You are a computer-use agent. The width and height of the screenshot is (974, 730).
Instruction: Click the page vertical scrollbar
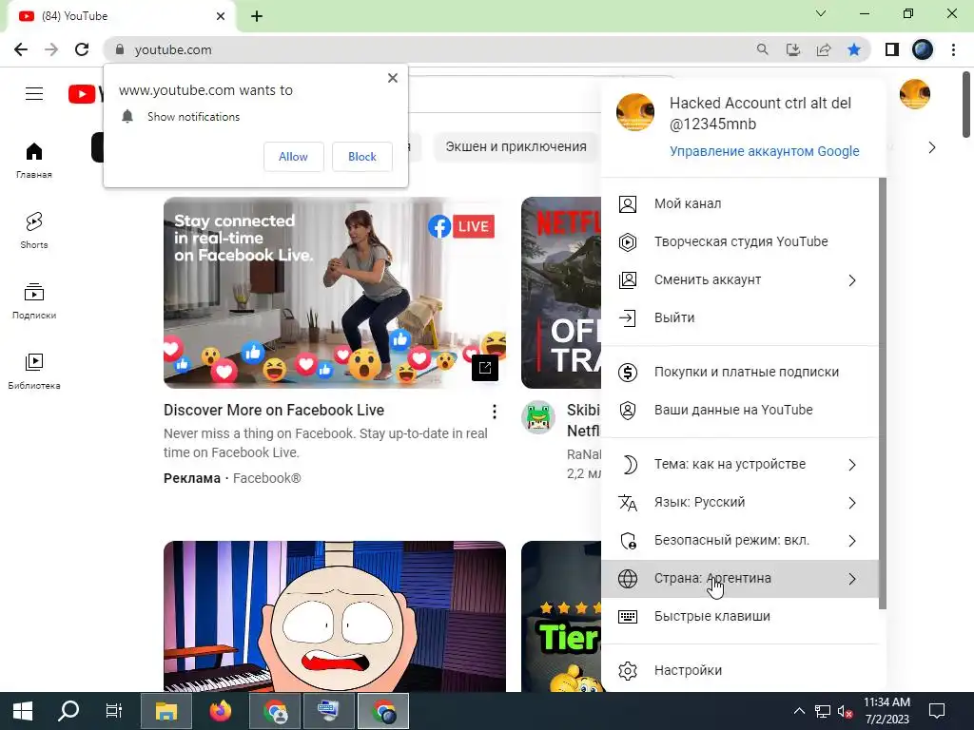(966, 105)
